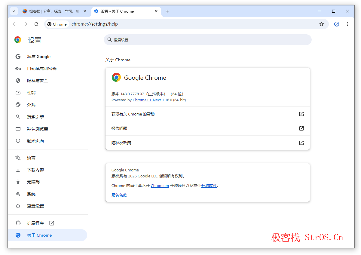Go forward with the forward arrow
The width and height of the screenshot is (361, 255).
[26, 24]
